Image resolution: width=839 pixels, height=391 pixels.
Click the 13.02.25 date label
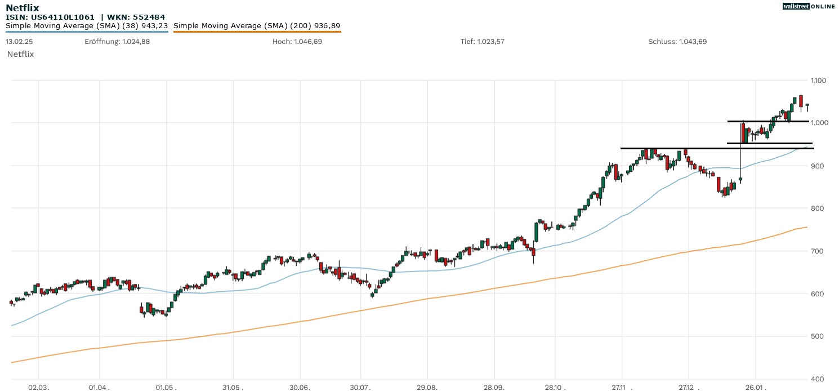pyautogui.click(x=18, y=42)
